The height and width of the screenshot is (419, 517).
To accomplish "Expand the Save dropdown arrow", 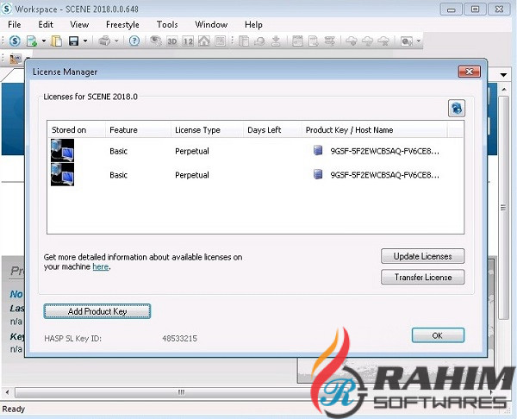I will [85, 41].
